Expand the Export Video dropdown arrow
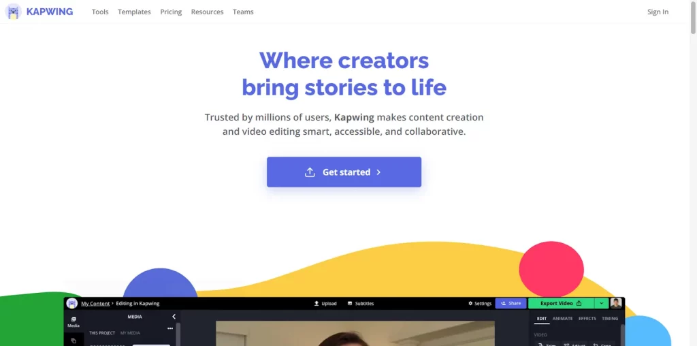 [x=602, y=303]
